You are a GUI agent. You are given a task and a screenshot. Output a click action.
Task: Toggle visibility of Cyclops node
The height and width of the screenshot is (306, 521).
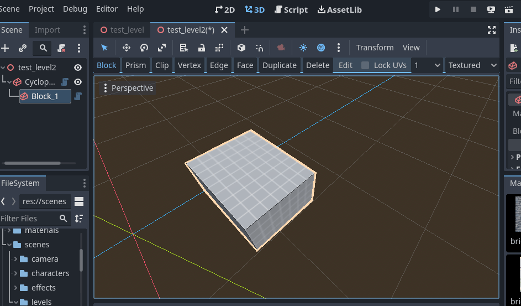click(78, 82)
